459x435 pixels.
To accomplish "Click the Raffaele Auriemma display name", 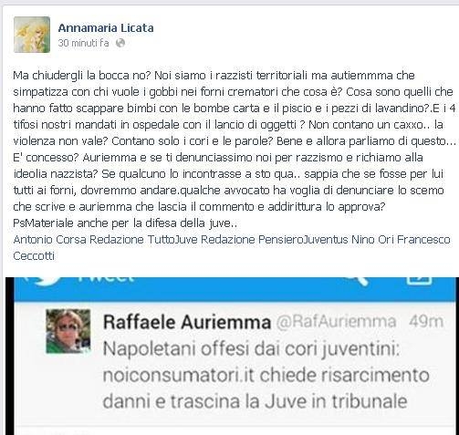I will 187,322.
